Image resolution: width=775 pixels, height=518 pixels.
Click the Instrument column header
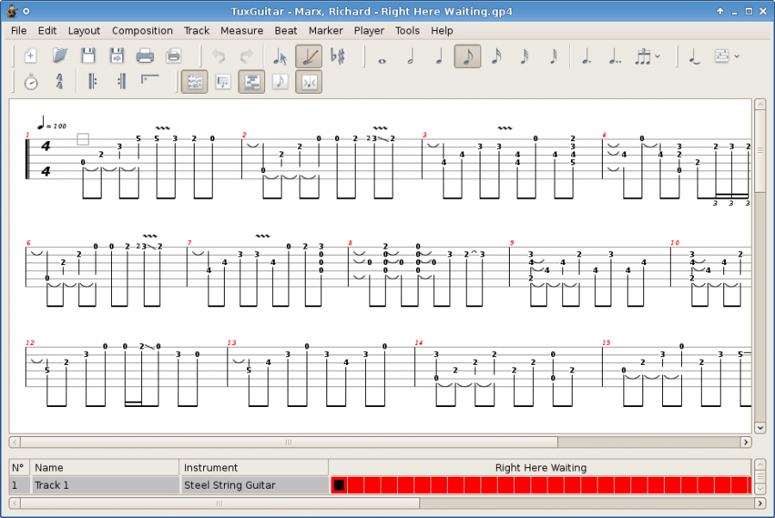254,467
